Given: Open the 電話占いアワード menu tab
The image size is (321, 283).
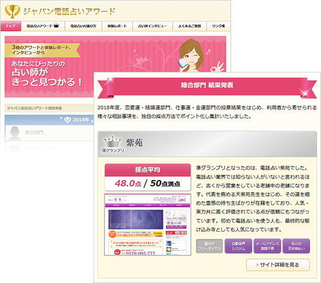Looking at the screenshot, I should pos(43,26).
